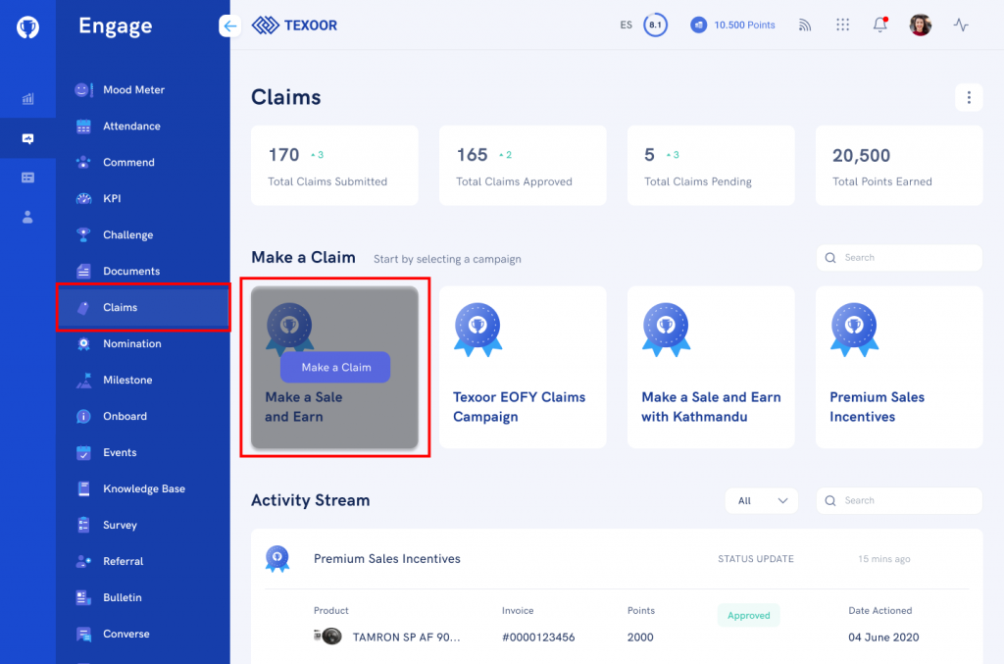Select Texoor EOFY Claims Campaign card title
The height and width of the screenshot is (664, 1004).
(x=519, y=407)
